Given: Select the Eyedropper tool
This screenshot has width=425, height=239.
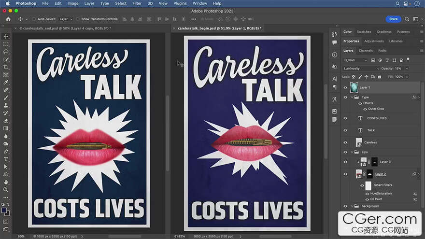Looking at the screenshot, I should coord(6,82).
